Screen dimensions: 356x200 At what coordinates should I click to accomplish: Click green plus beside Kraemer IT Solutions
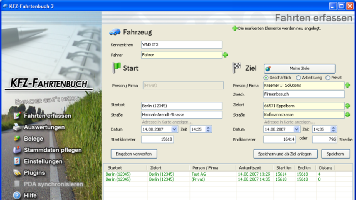[x=347, y=86]
